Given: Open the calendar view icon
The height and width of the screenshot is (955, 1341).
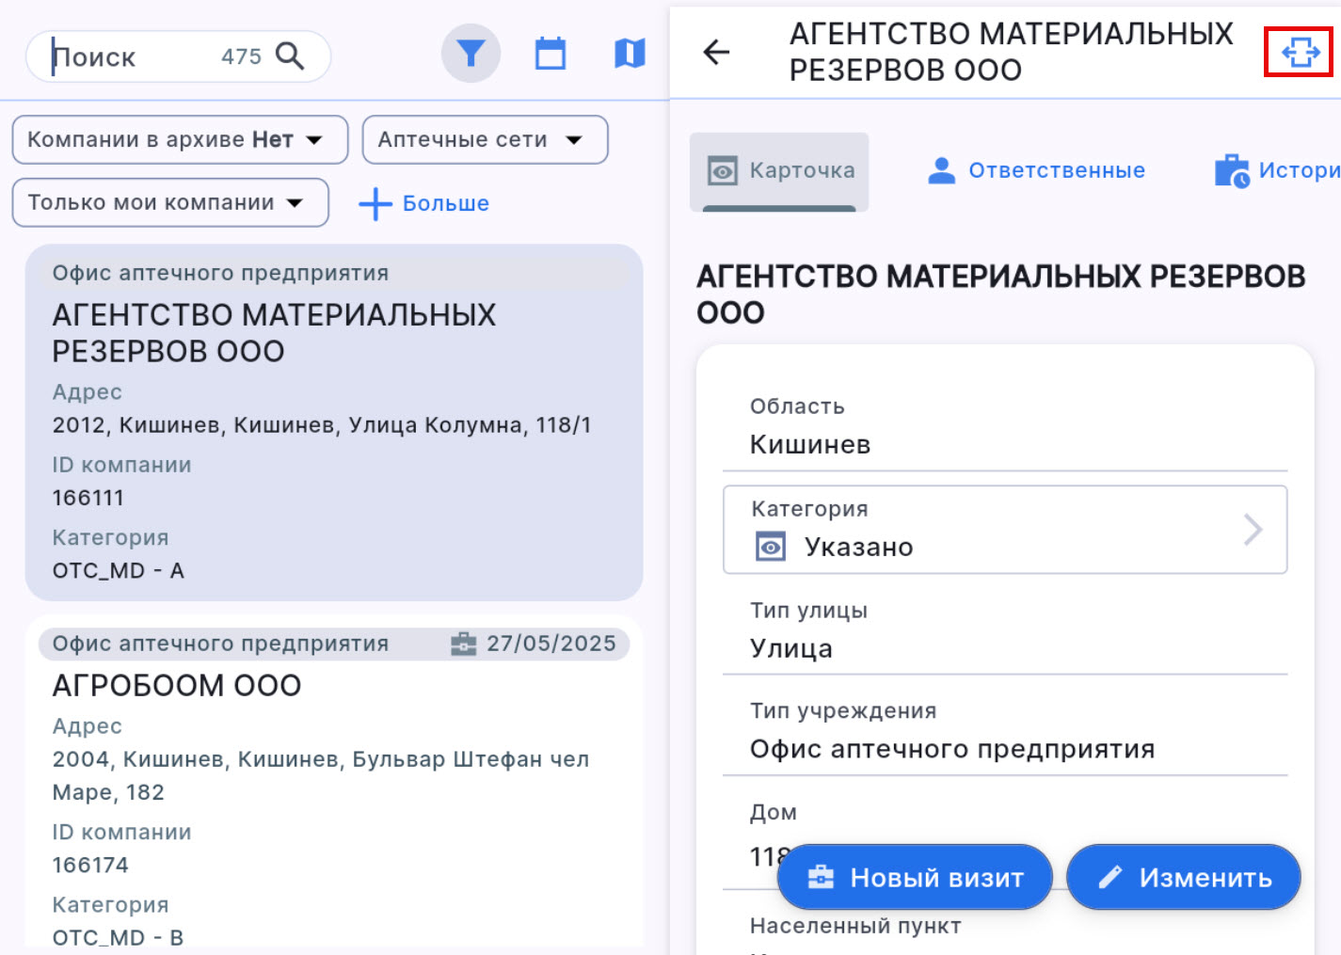Looking at the screenshot, I should click(551, 53).
